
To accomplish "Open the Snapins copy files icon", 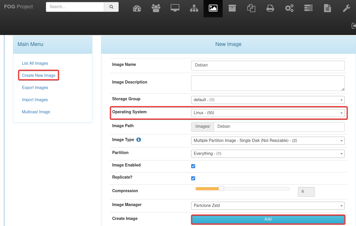I will coord(251,8).
